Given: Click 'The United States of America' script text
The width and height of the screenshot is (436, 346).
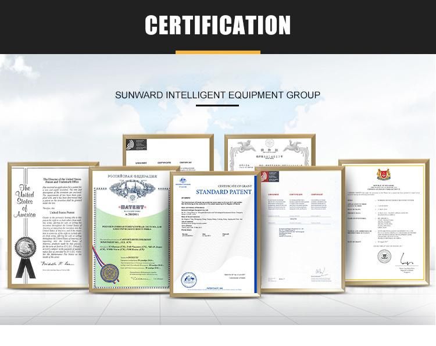Looking at the screenshot, I should point(24,201).
